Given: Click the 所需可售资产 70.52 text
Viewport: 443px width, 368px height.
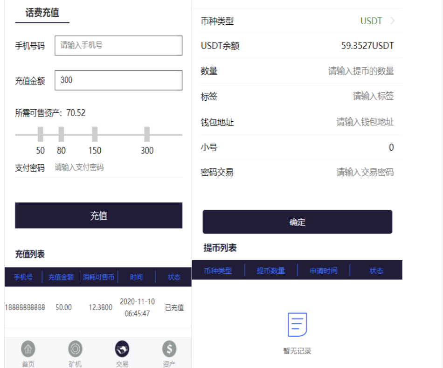Looking at the screenshot, I should point(50,113).
